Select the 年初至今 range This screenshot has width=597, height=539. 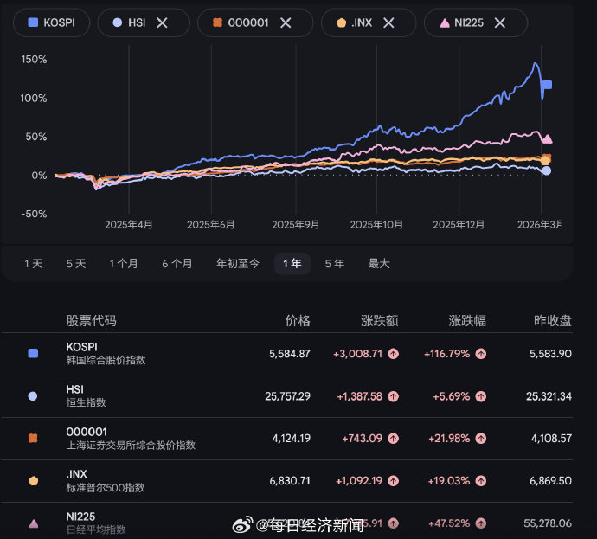click(238, 263)
